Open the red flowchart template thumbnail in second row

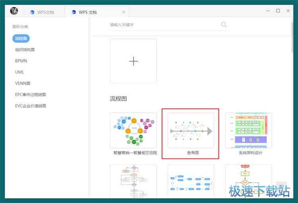click(134, 181)
